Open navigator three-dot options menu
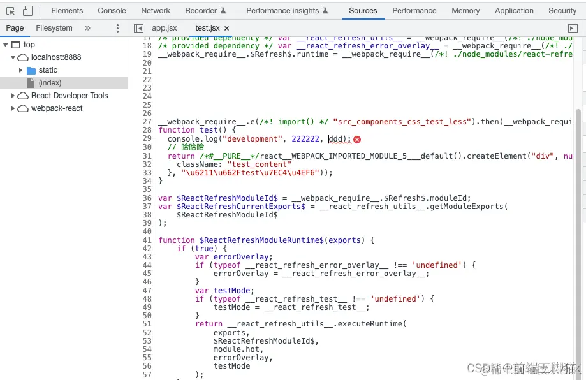 [x=117, y=28]
